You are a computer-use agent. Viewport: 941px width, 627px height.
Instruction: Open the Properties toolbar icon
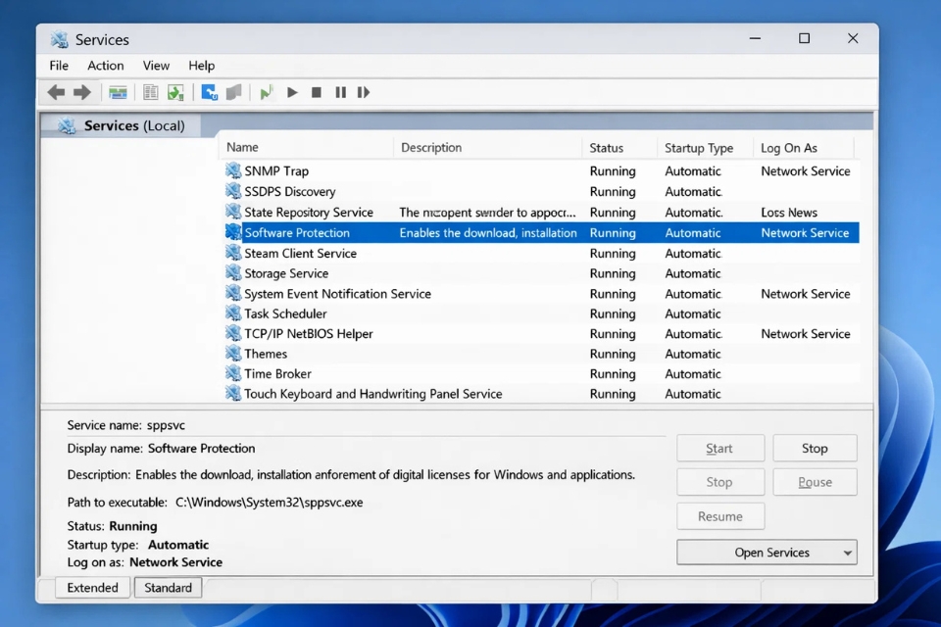[x=150, y=91]
